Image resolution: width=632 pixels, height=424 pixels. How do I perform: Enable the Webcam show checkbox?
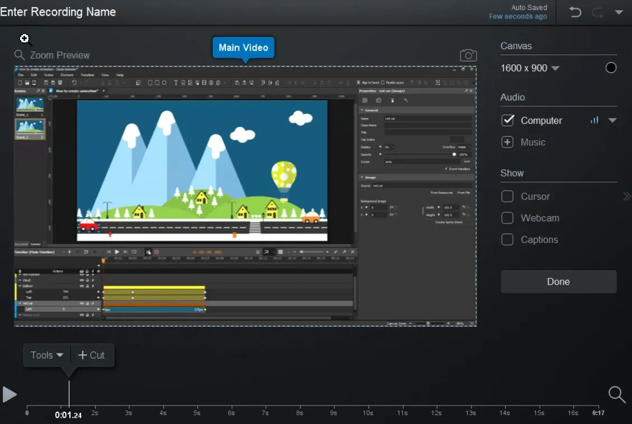(507, 218)
